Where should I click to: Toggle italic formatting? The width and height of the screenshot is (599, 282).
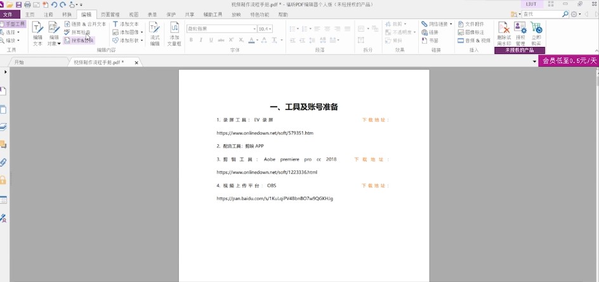pos(201,40)
